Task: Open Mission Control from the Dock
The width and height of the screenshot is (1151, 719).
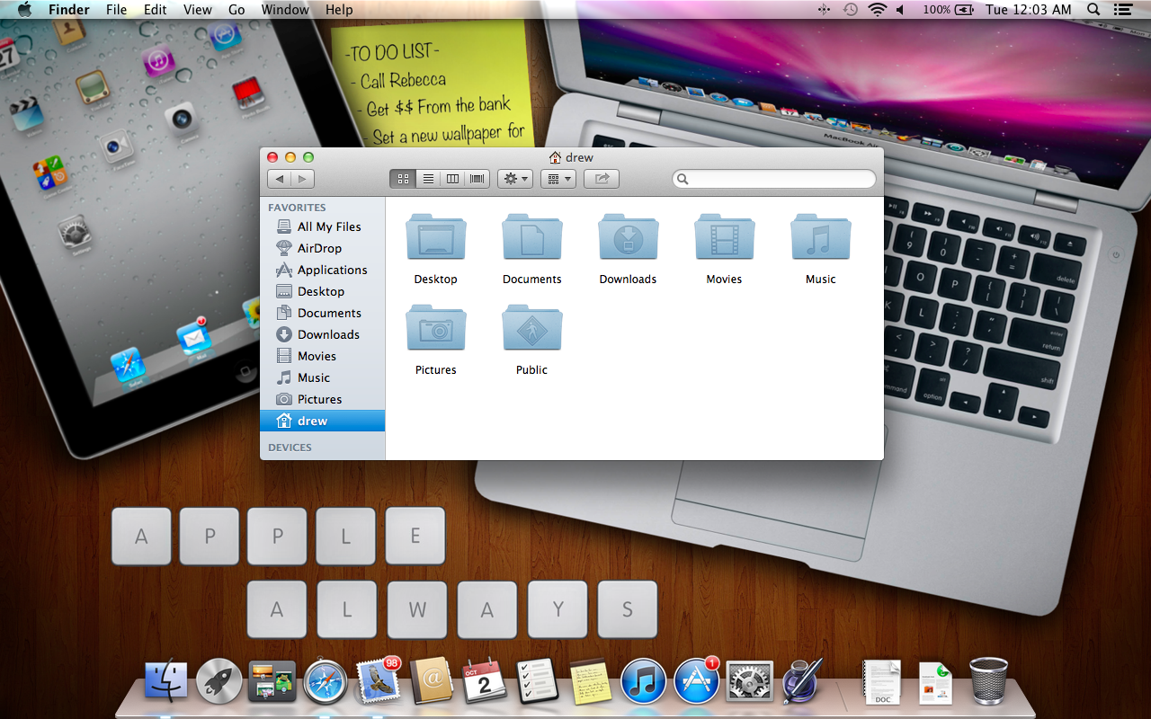Action: 272,680
